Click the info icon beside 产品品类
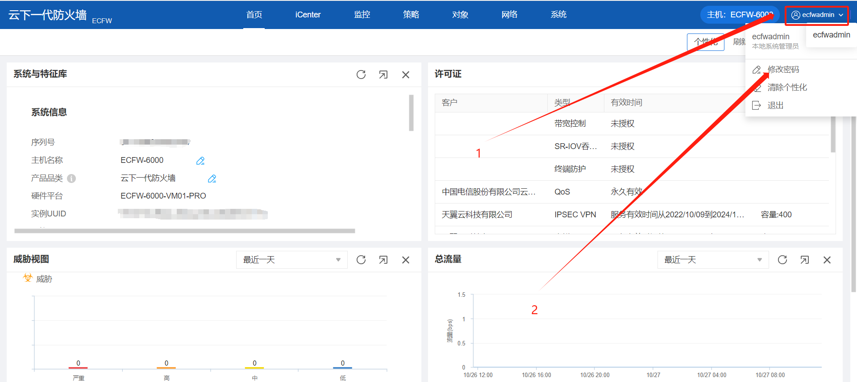This screenshot has width=857, height=382. pyautogui.click(x=71, y=179)
